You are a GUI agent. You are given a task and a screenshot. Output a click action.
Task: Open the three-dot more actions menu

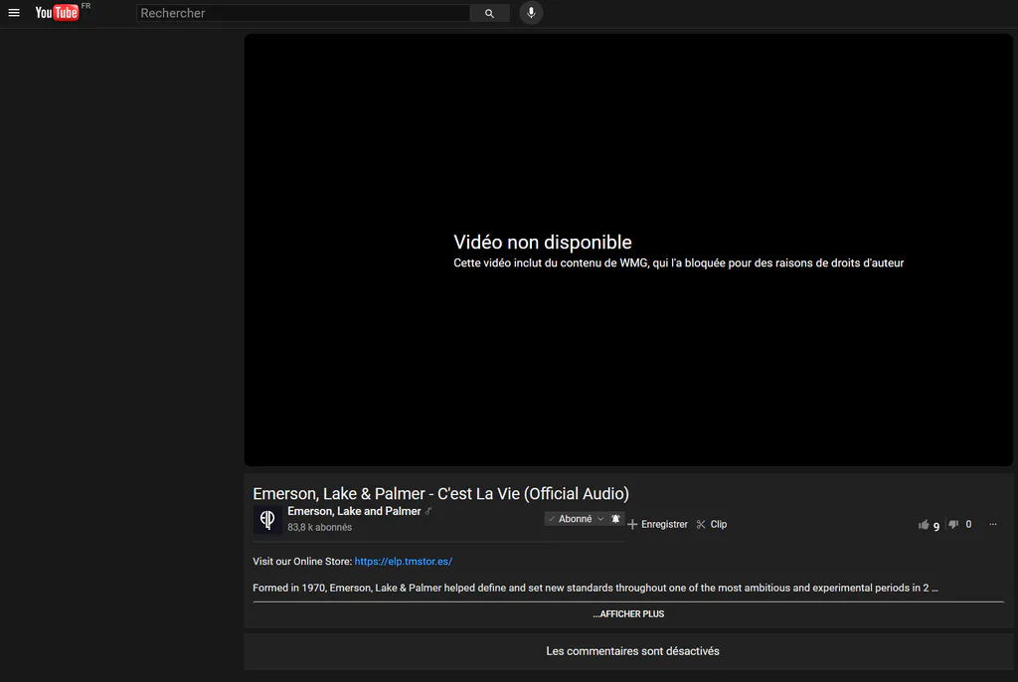(x=993, y=524)
